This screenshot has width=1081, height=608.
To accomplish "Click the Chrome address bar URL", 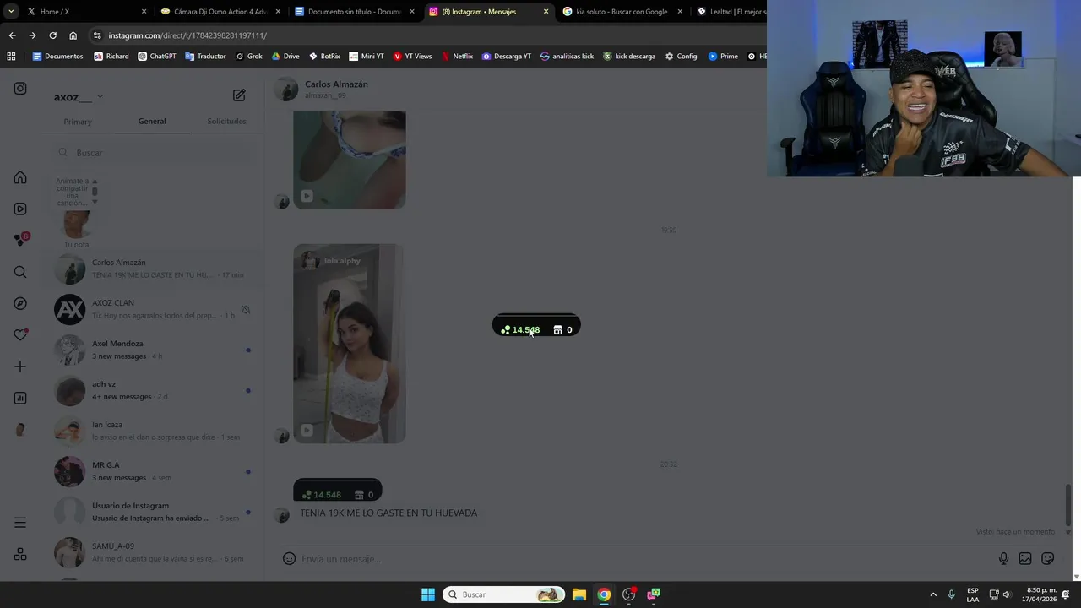I will (x=187, y=35).
